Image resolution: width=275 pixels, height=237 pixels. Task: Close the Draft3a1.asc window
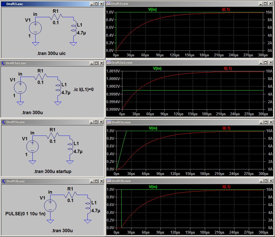pyautogui.click(x=101, y=63)
